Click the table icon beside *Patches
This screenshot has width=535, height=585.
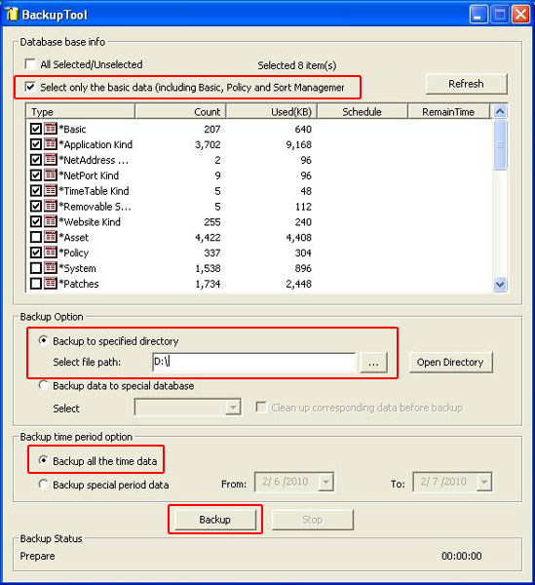51,284
